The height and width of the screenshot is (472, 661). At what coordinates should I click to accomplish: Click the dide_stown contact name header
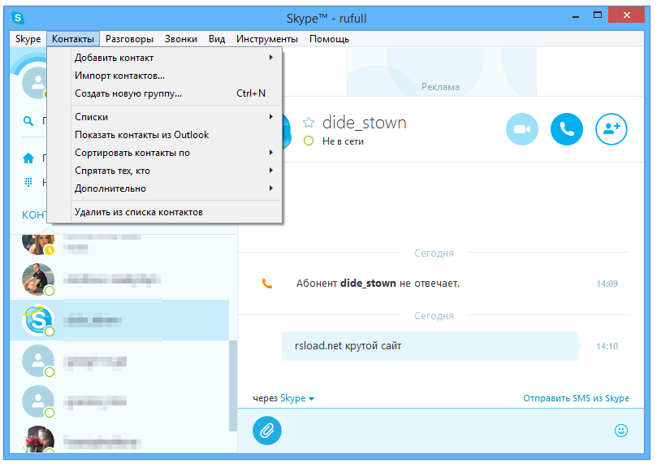click(365, 123)
